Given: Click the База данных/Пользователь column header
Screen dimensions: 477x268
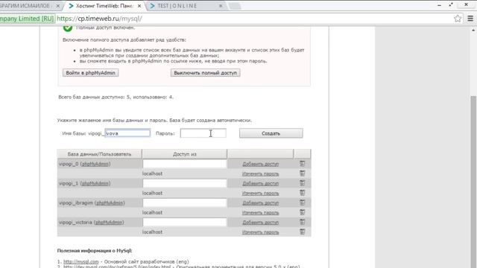Looking at the screenshot, I should (99, 154).
